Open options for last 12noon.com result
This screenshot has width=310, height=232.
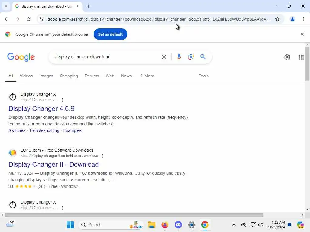coord(62,208)
